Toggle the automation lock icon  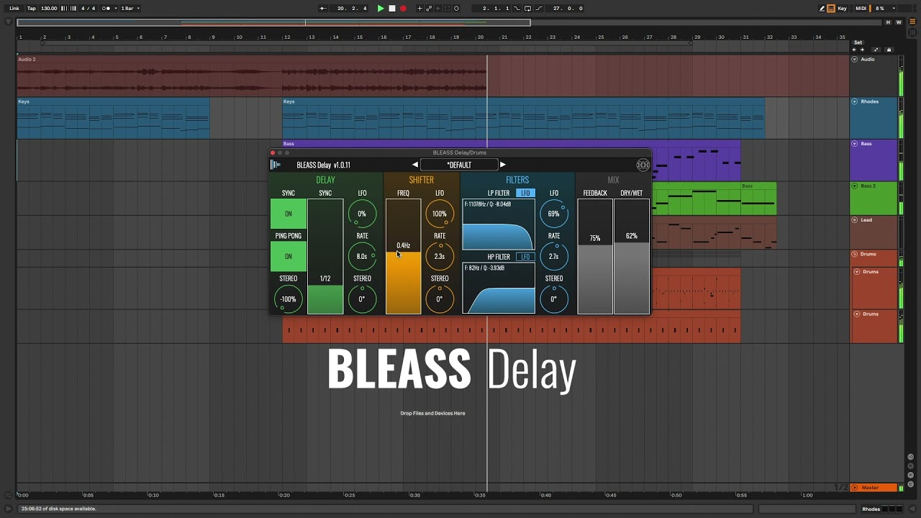click(x=889, y=50)
